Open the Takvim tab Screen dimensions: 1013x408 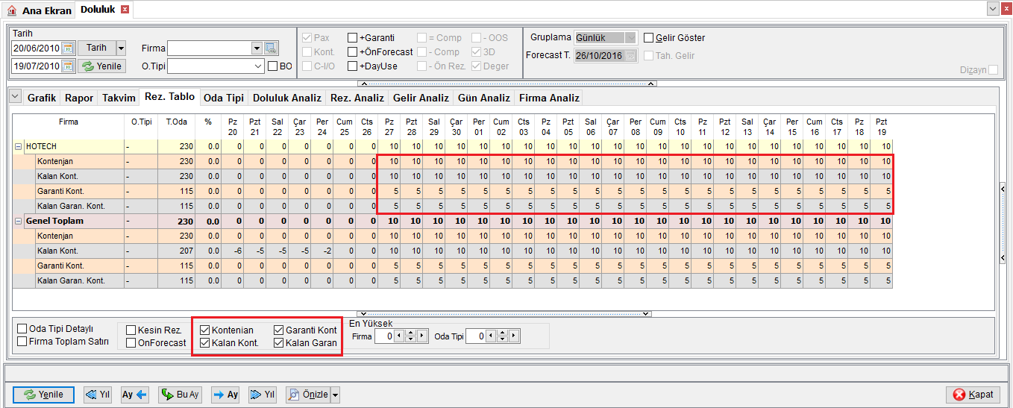(119, 98)
